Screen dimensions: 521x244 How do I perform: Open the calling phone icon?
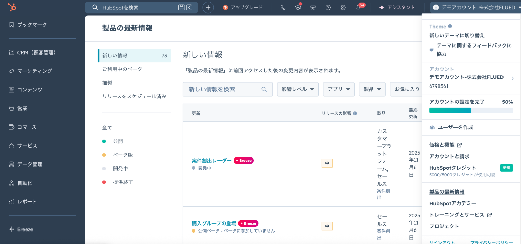pos(283,8)
